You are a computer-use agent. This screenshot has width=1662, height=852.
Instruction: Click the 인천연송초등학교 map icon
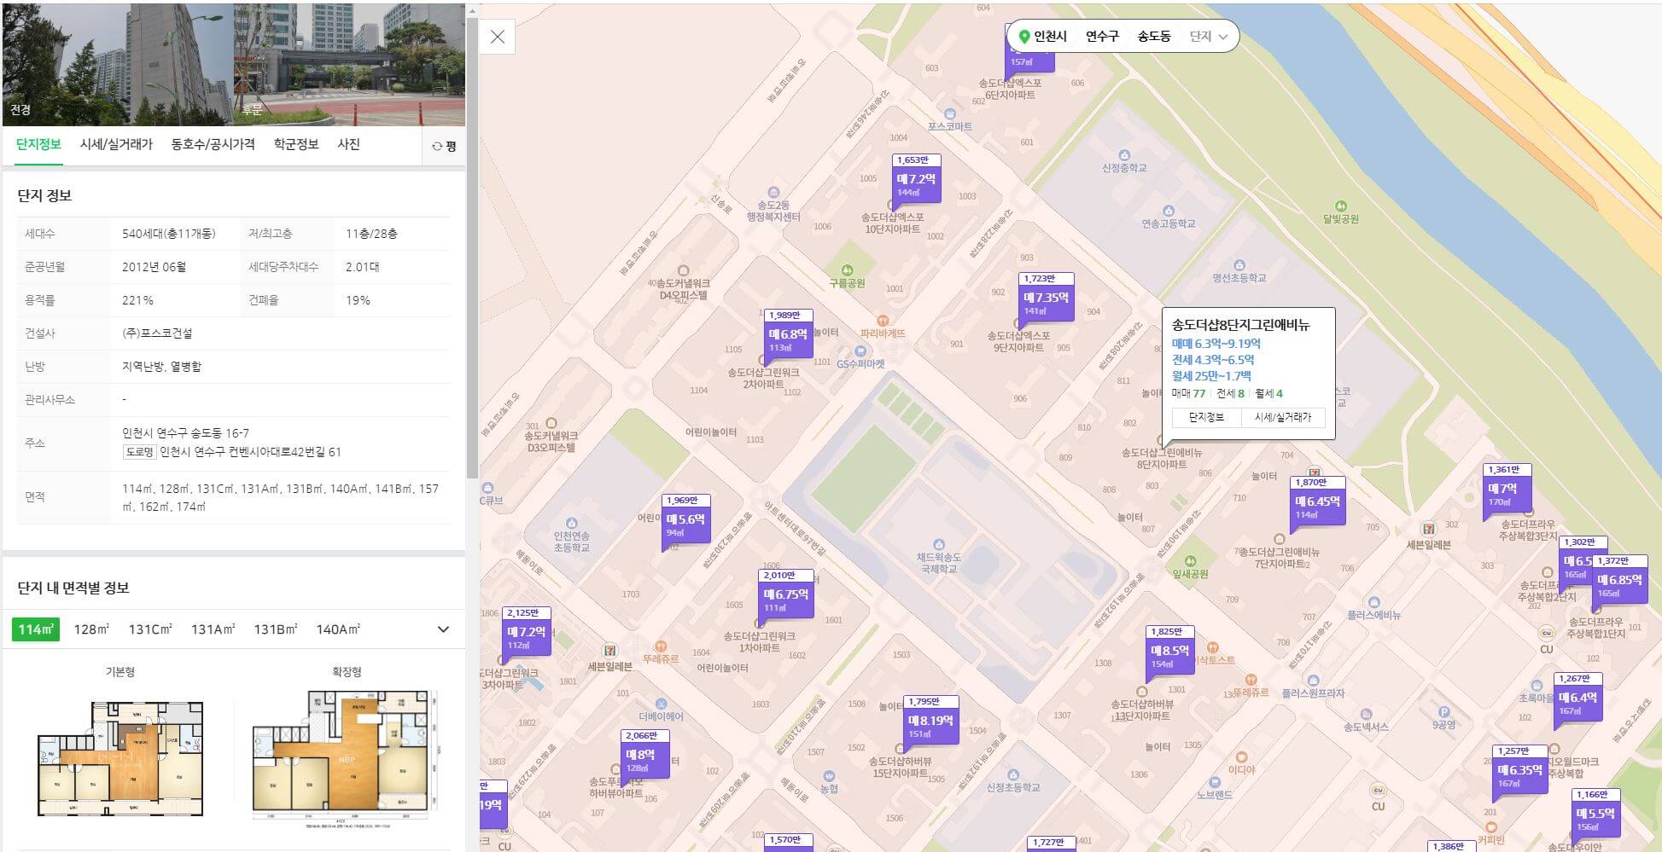click(571, 524)
